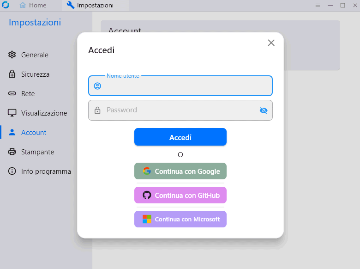Maximize the application window
The height and width of the screenshot is (269, 360).
[342, 5]
